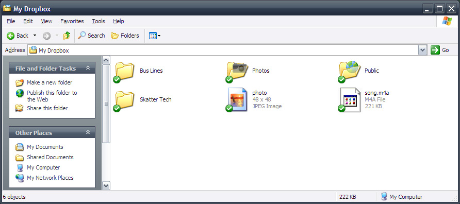Toggle the Folders pane button
Viewport: 460px width, 204px height.
pyautogui.click(x=125, y=36)
